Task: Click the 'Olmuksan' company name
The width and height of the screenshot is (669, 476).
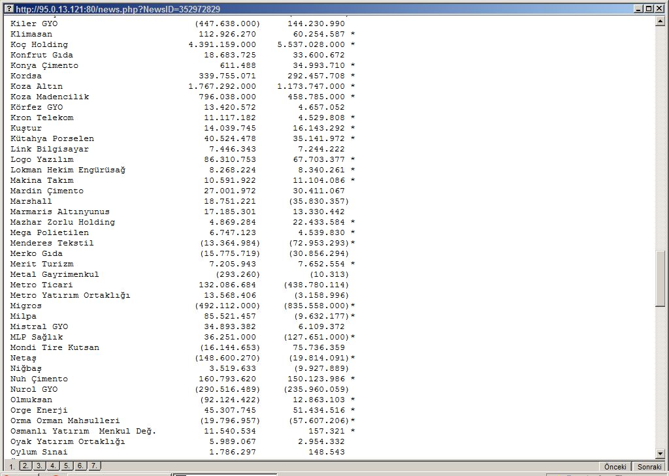Action: click(x=31, y=400)
